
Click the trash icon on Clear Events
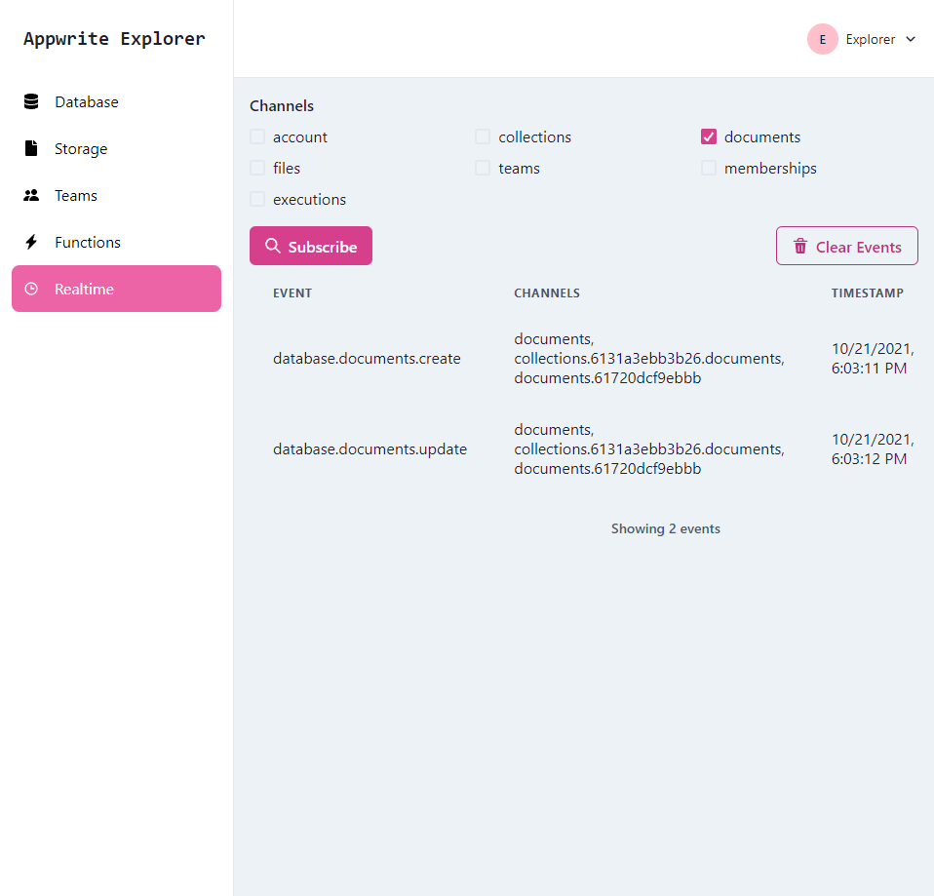pos(800,246)
